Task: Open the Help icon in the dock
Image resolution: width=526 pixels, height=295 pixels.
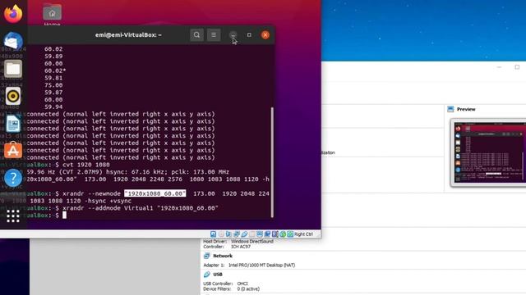Action: 13,178
